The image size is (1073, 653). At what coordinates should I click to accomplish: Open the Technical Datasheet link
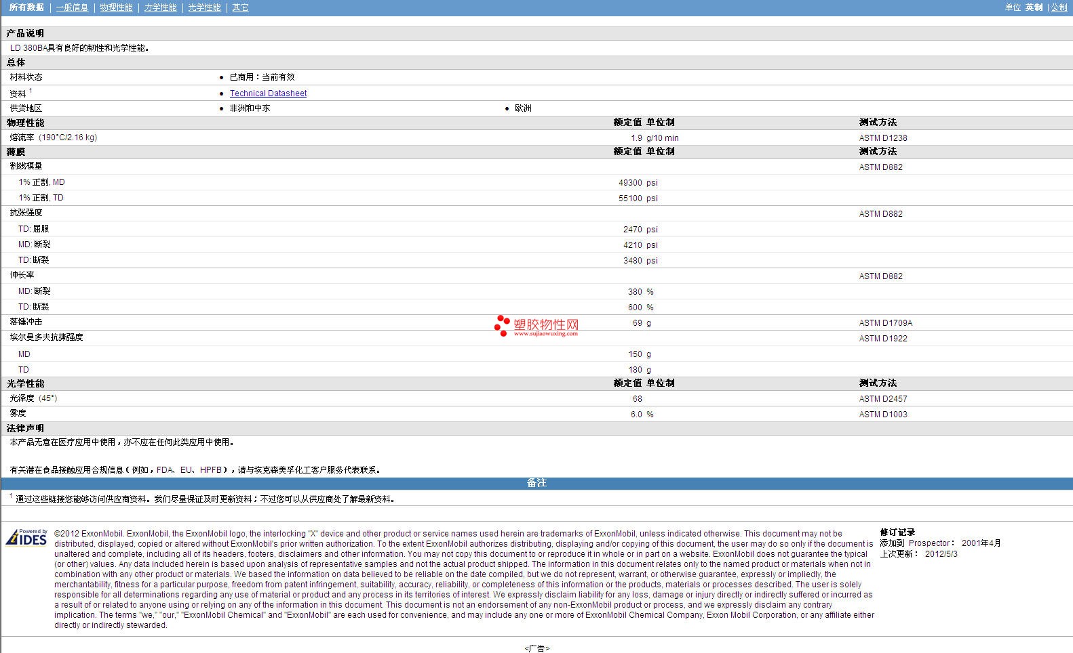[x=268, y=93]
